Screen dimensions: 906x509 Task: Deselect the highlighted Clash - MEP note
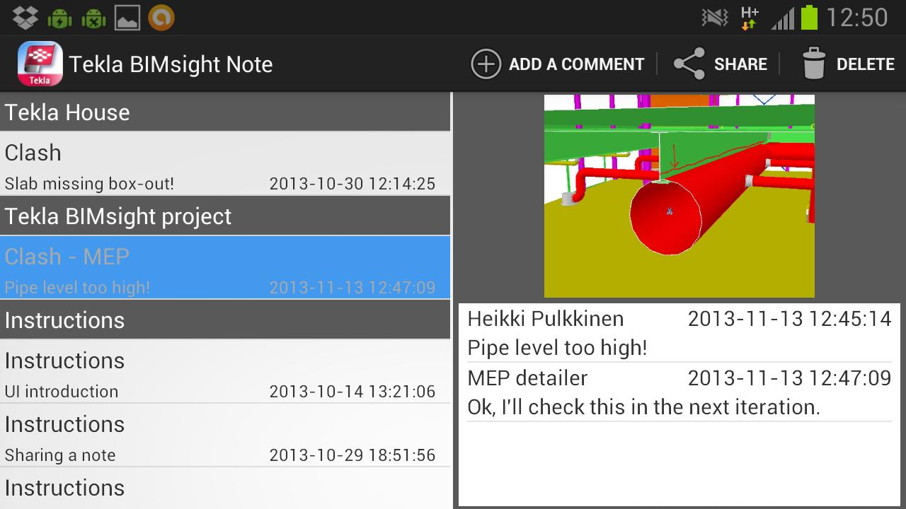click(x=225, y=269)
